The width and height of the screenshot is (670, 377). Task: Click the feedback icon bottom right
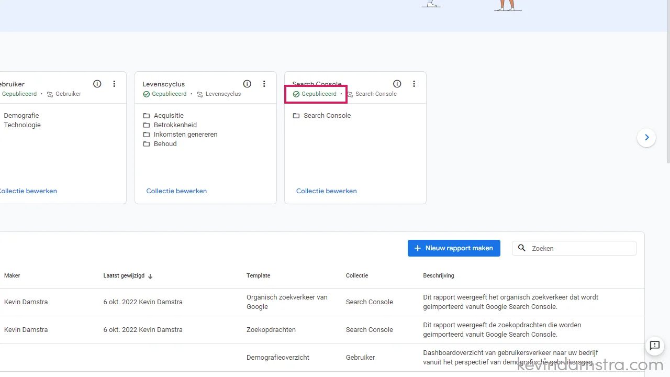tap(655, 346)
